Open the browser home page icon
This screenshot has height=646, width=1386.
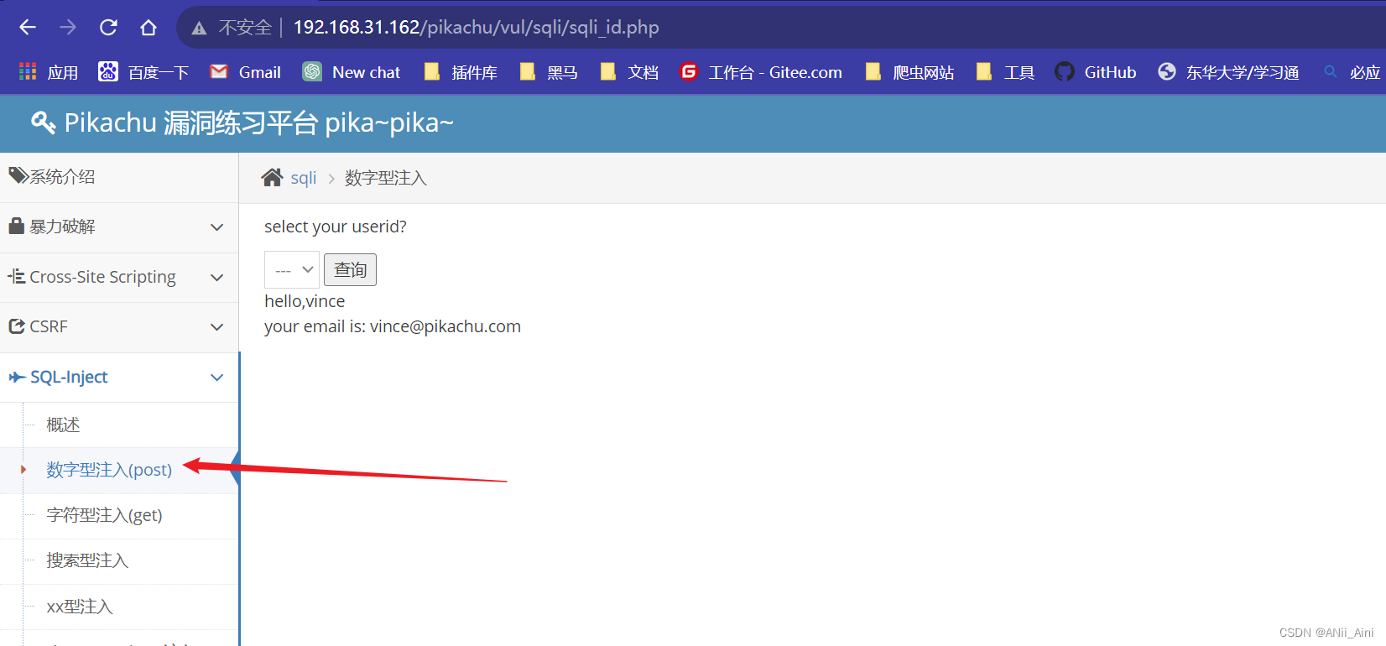[x=148, y=28]
